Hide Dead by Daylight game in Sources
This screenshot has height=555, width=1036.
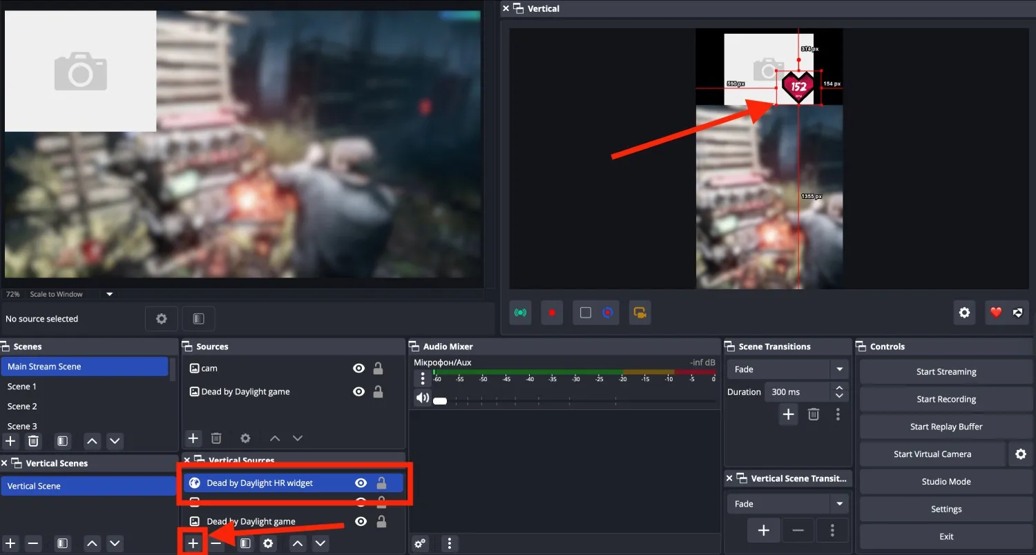point(358,391)
